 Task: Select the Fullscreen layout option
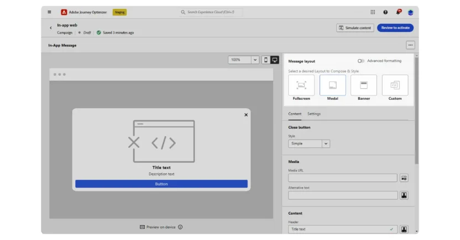click(301, 86)
